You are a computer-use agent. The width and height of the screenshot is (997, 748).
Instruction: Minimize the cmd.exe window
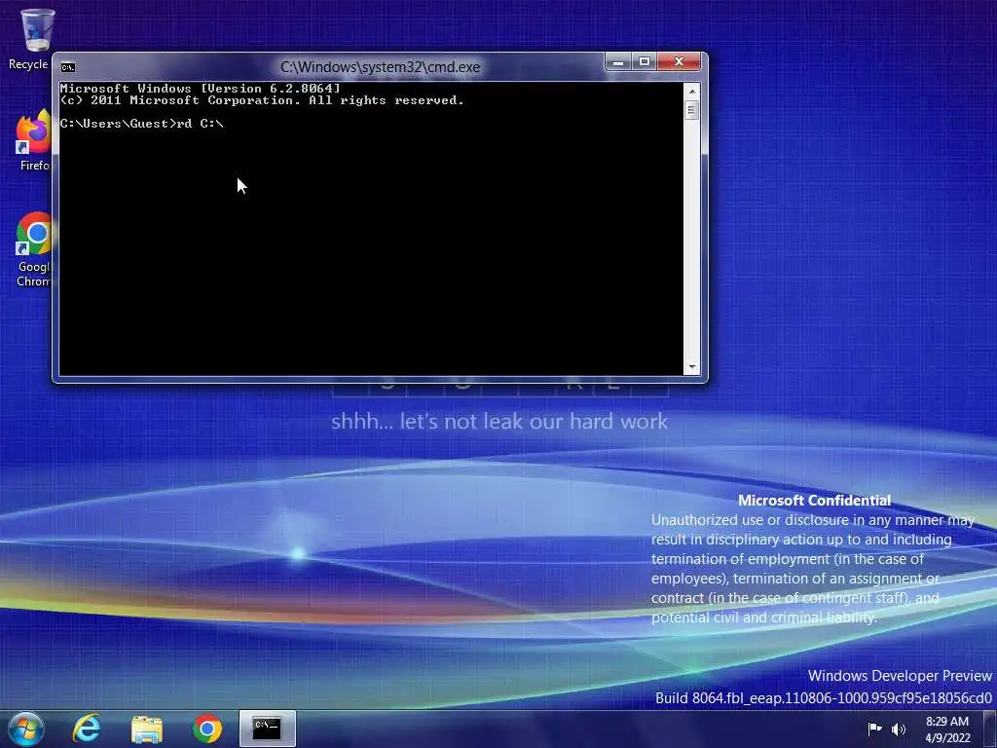pos(617,61)
